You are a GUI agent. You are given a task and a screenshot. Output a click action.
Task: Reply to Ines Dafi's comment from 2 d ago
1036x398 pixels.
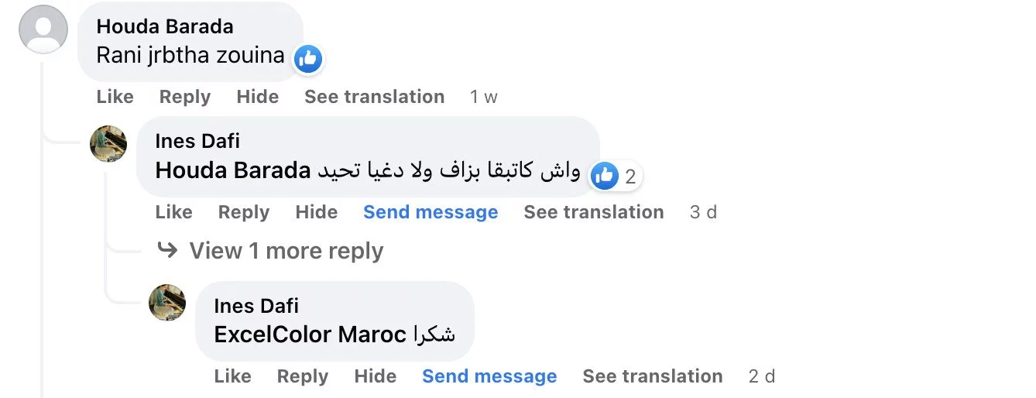302,376
